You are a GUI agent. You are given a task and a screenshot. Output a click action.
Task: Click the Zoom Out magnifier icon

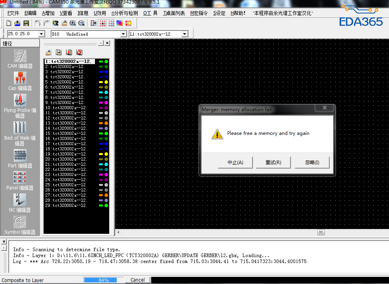82,23
